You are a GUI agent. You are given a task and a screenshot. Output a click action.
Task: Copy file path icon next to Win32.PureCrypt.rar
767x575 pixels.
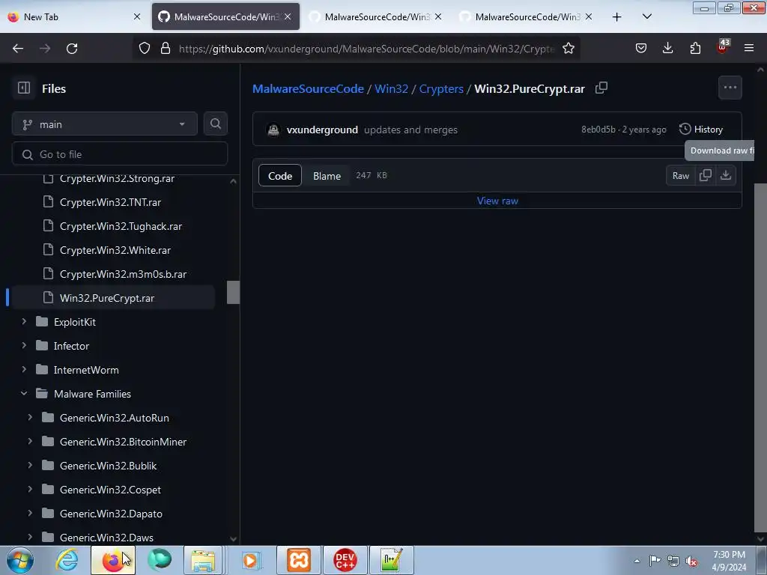pos(601,88)
